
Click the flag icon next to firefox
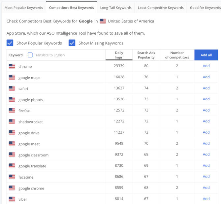point(12,111)
